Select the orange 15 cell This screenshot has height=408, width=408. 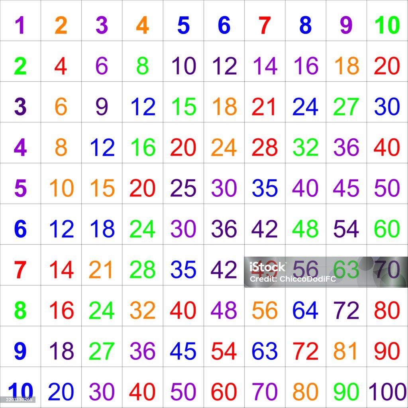click(102, 188)
